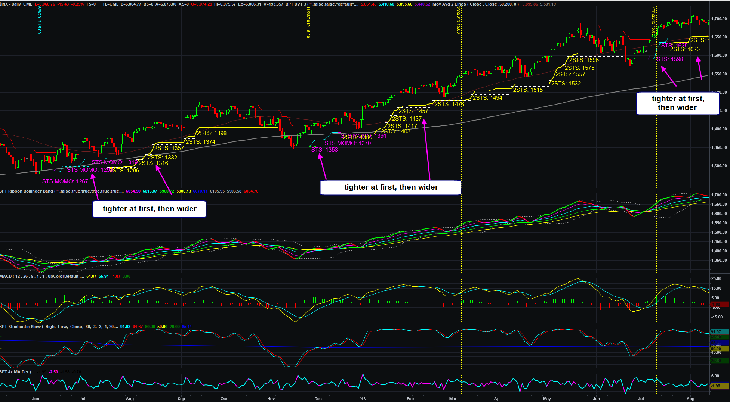Open the MACD (12, 26, 9) indicator title
Screen dimensions: 730x402
pos(41,276)
